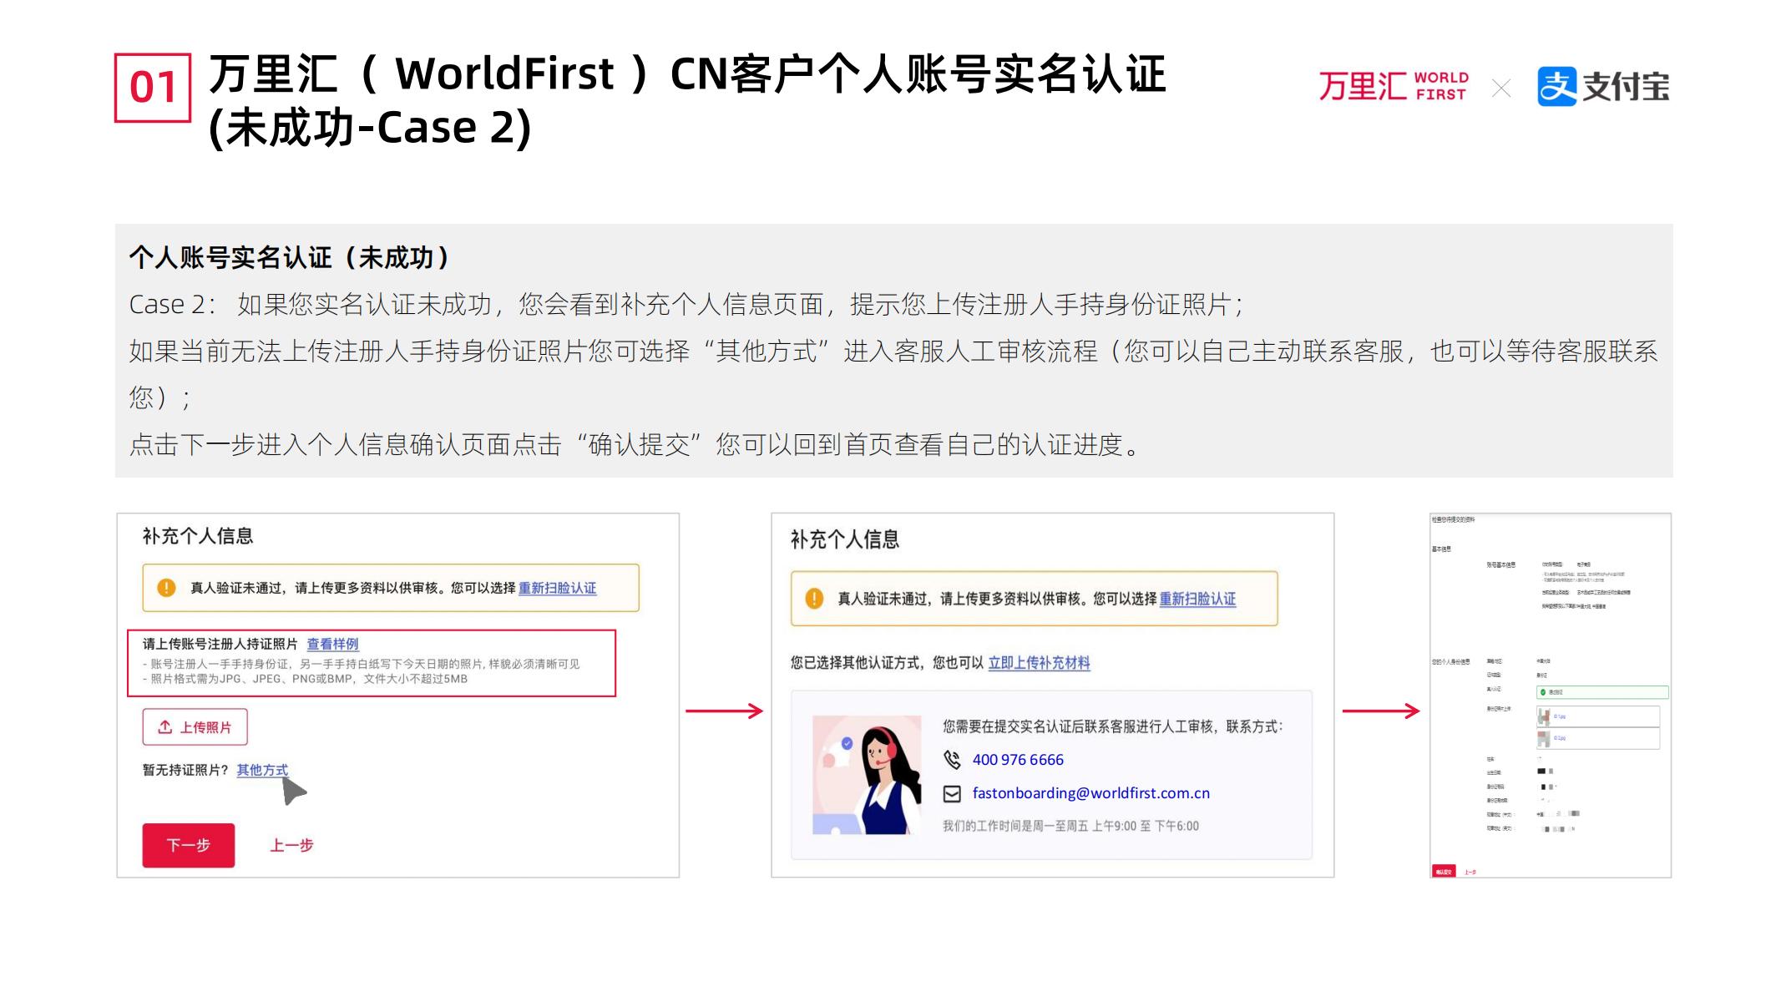Click the customer service agent illustration
Viewport: 1781px width, 1002px height.
(867, 775)
